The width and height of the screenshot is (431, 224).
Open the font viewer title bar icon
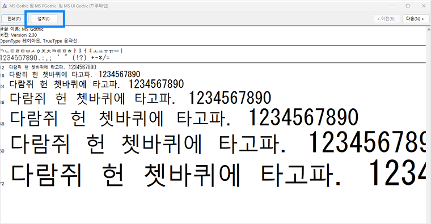tap(5, 6)
